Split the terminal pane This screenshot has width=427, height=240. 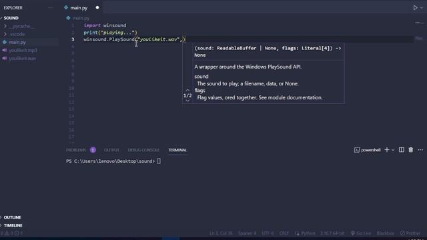(402, 149)
